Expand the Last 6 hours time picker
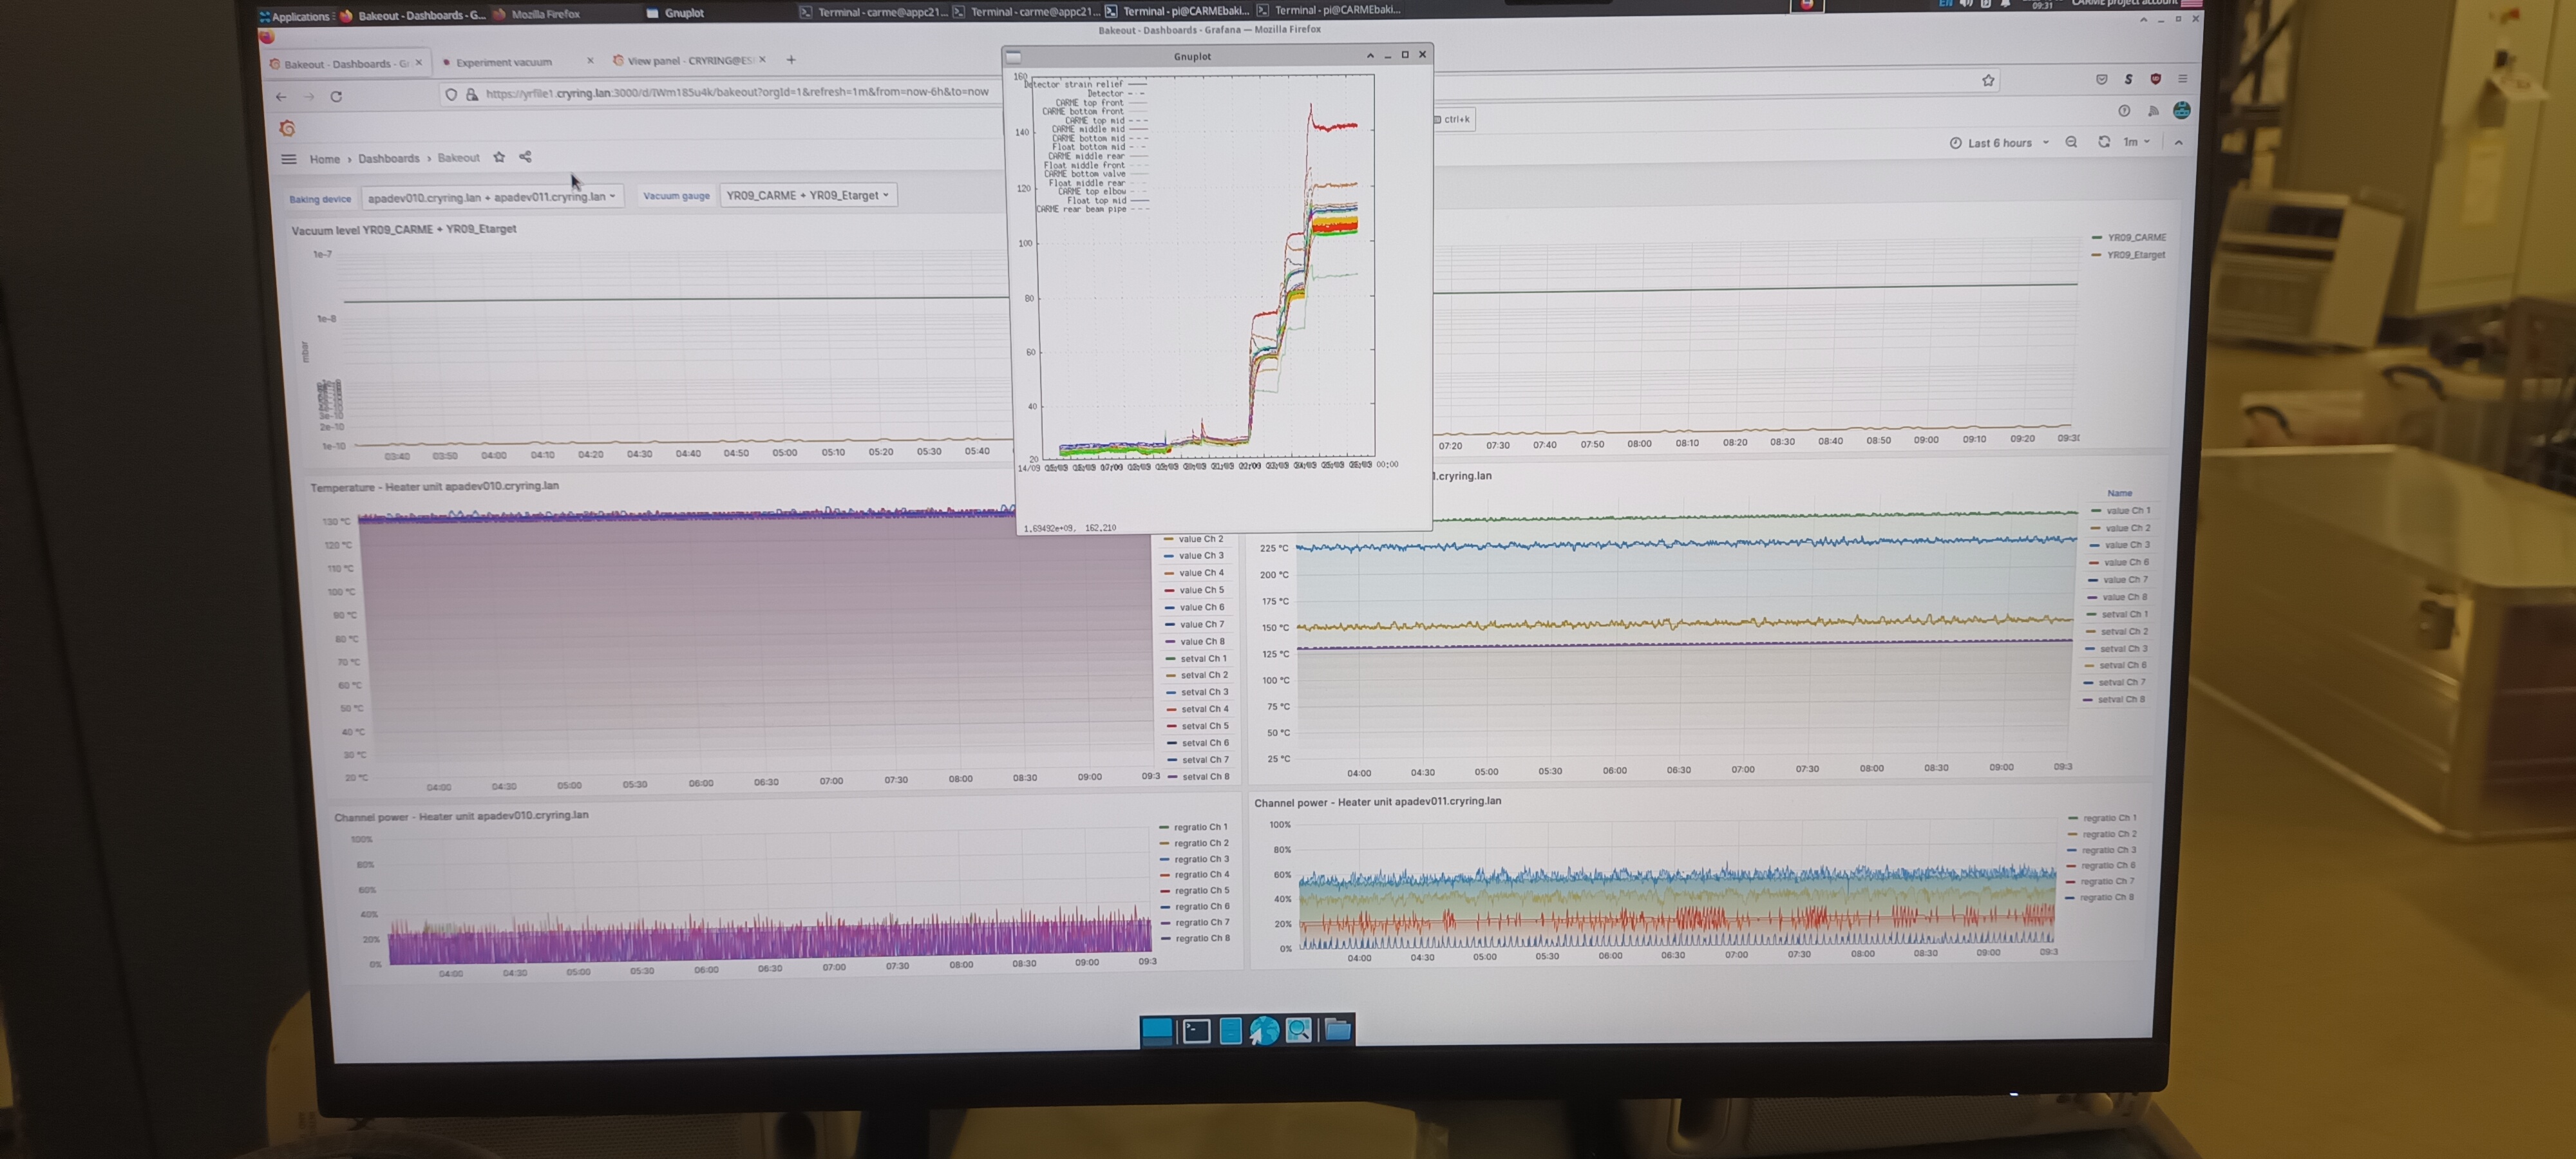 [x=1999, y=143]
